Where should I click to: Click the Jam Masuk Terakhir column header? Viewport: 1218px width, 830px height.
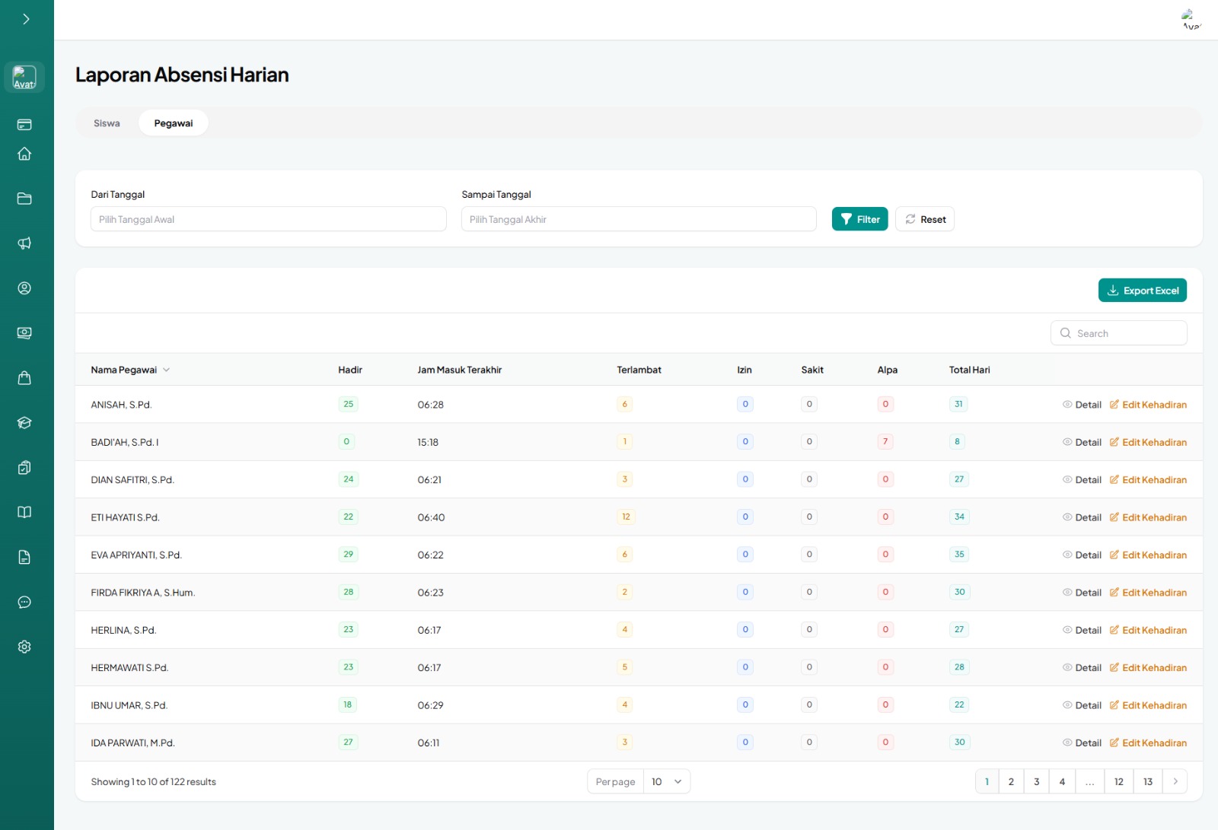(460, 370)
